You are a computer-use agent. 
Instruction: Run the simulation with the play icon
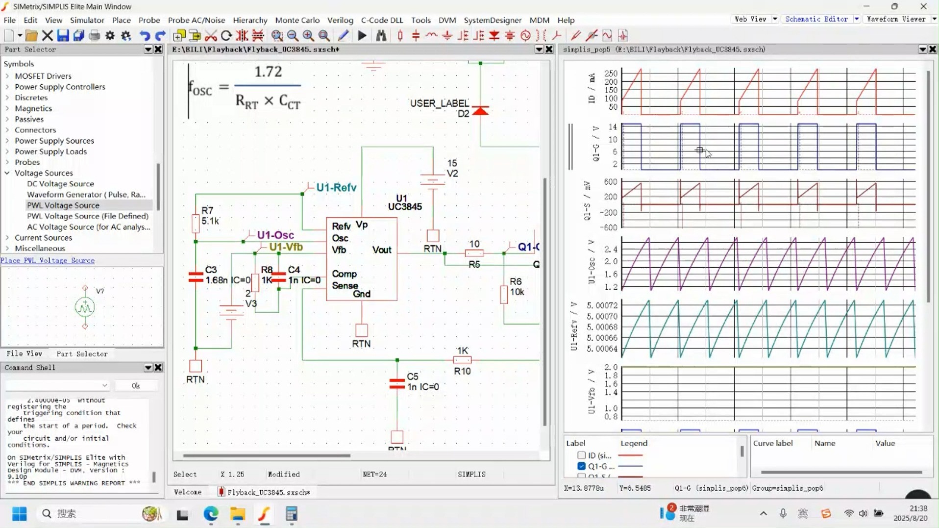(362, 35)
